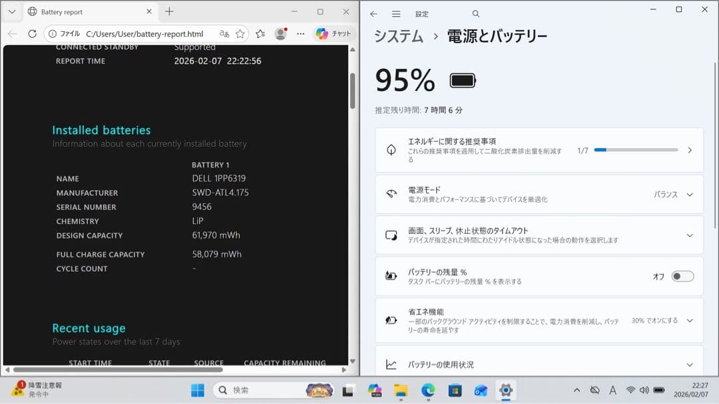
Task: Open the Settings hamburger navigation menu
Action: click(x=395, y=13)
